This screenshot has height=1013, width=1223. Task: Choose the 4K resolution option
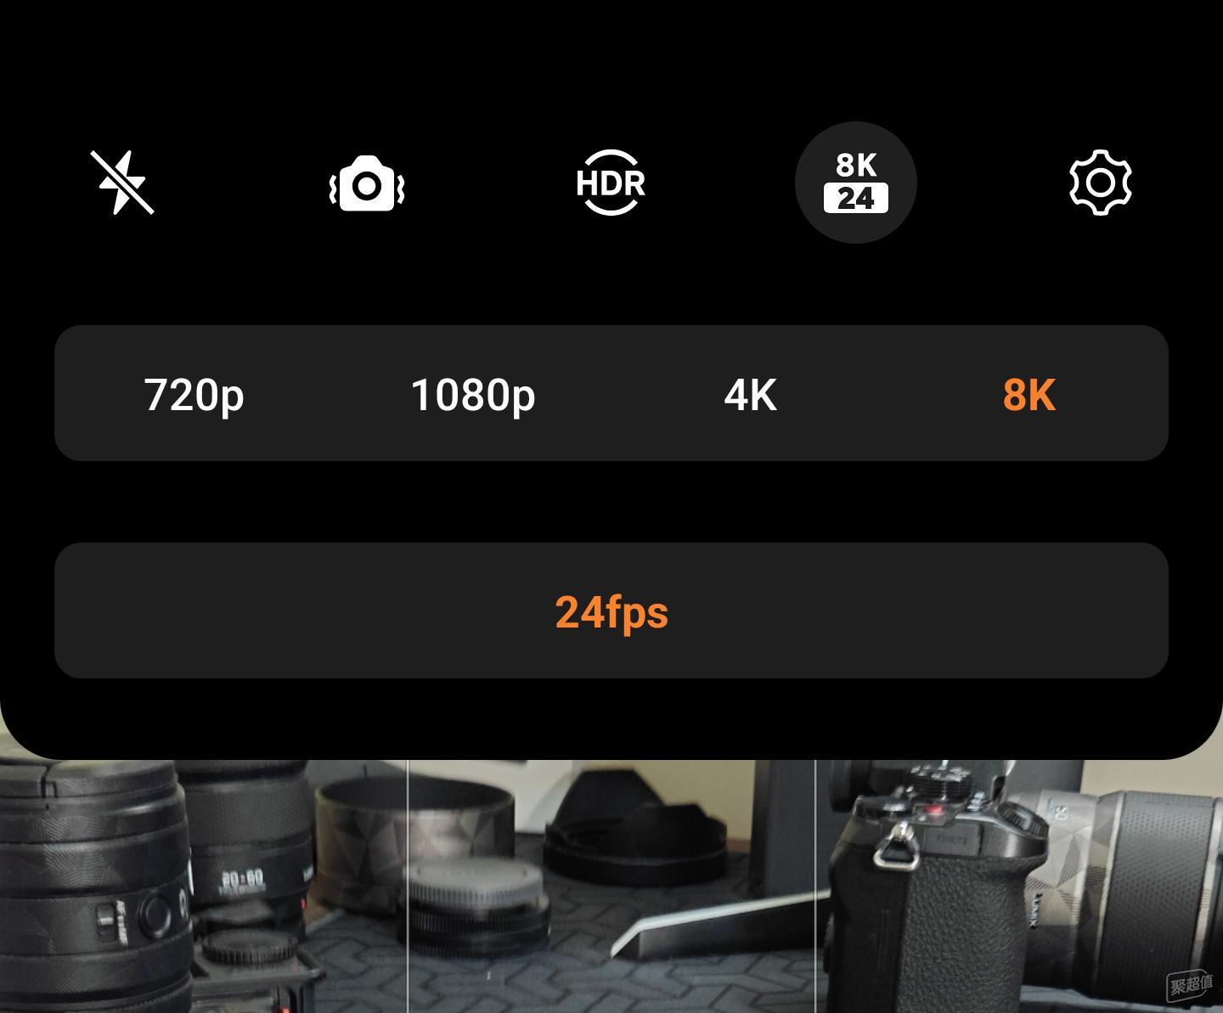click(x=751, y=395)
